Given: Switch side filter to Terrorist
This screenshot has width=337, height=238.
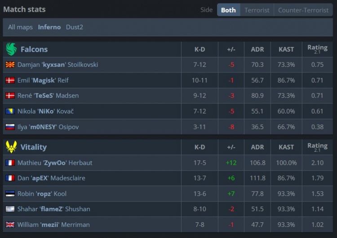Looking at the screenshot, I should (257, 10).
